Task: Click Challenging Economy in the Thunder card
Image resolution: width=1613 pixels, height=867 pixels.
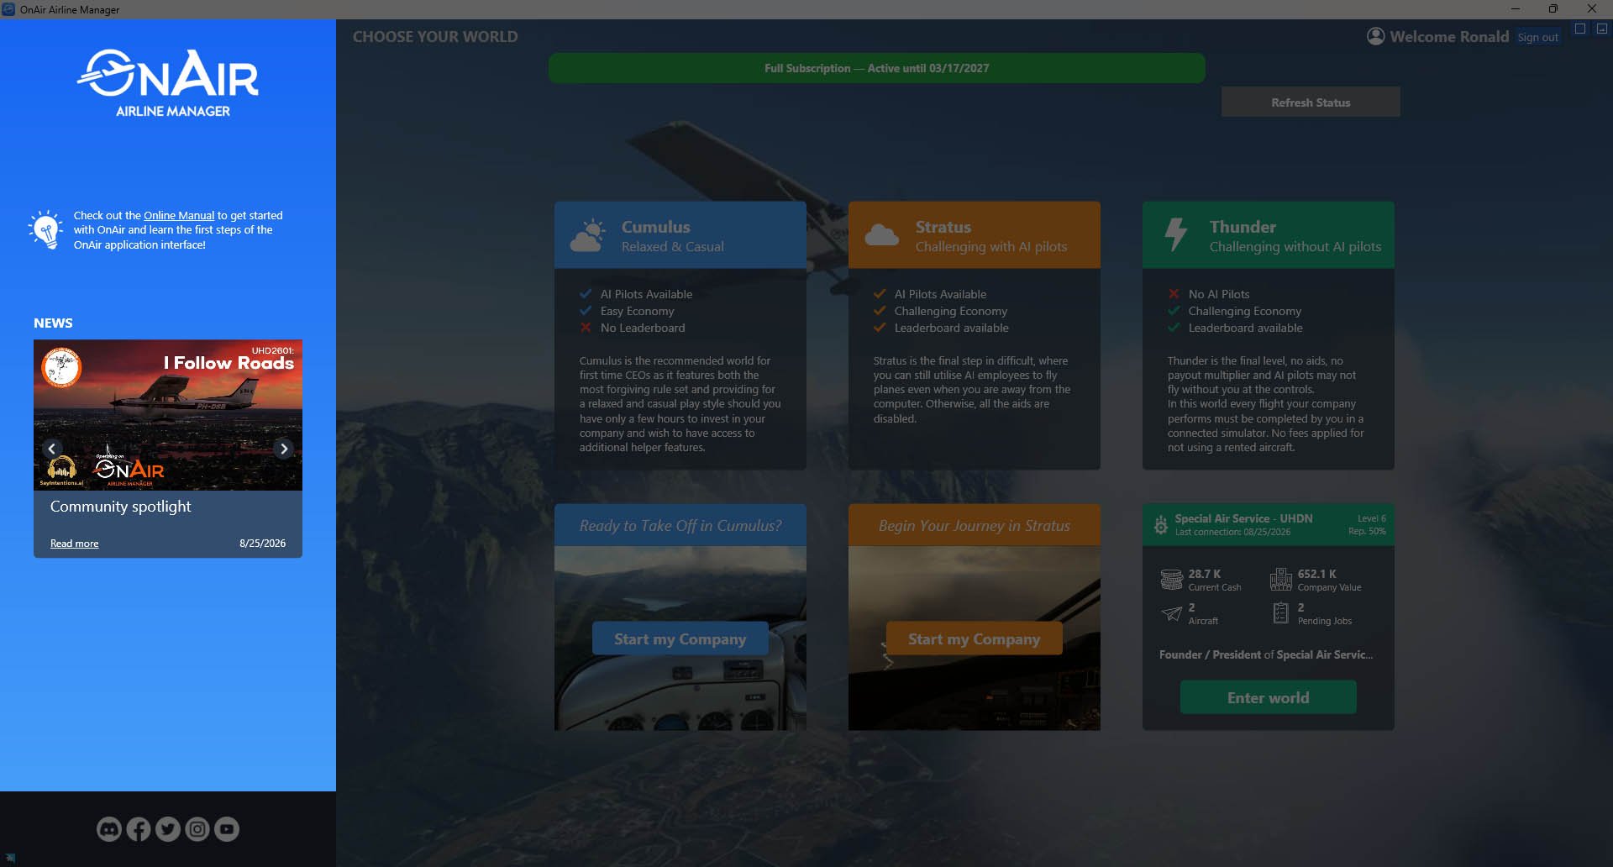Action: tap(1244, 311)
